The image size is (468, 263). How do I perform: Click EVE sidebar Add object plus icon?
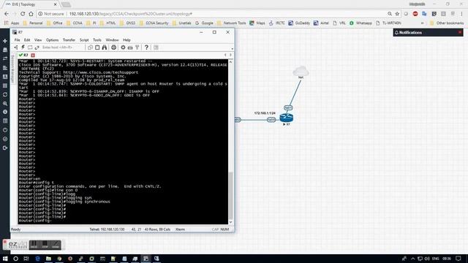tap(5, 41)
